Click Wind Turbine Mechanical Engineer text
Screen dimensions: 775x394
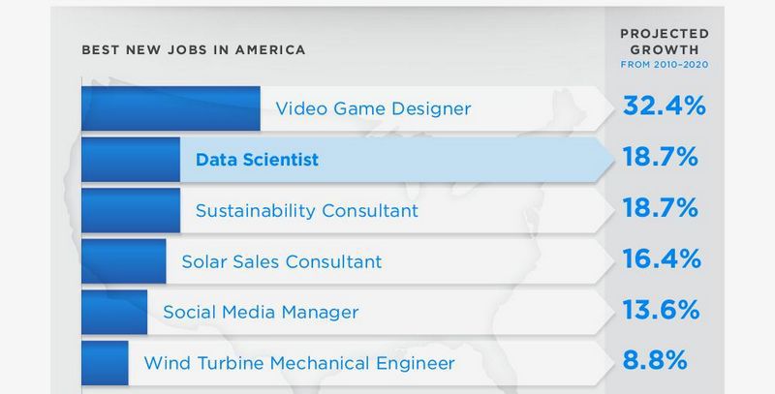click(298, 364)
